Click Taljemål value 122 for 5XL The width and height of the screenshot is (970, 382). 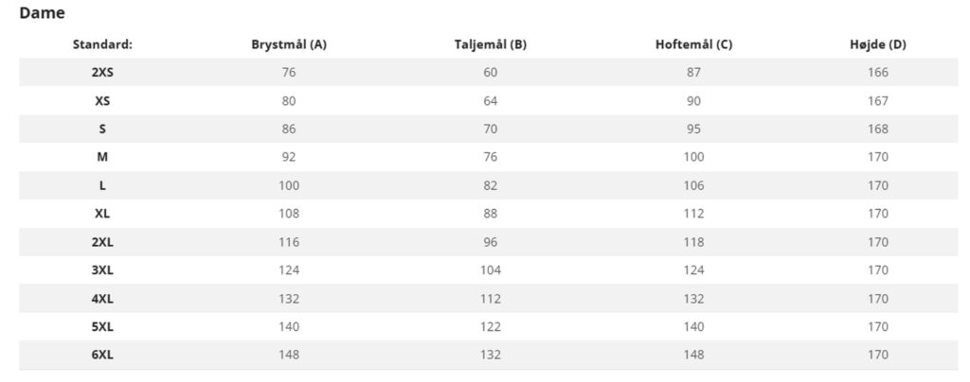click(x=490, y=327)
